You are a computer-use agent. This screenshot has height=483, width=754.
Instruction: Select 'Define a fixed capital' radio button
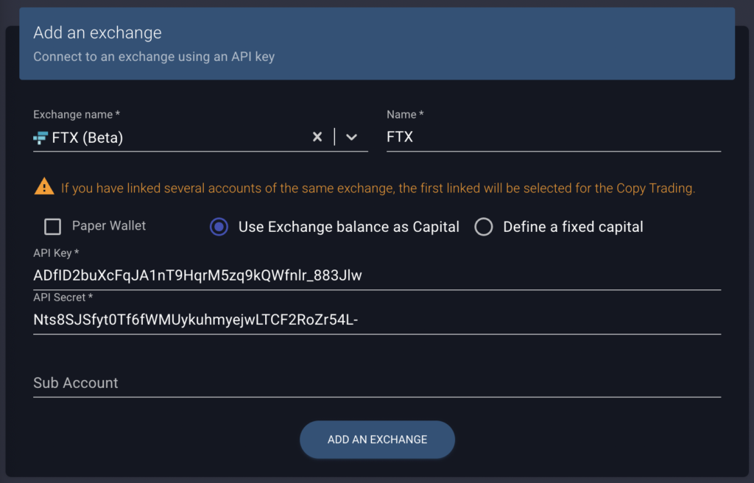click(484, 227)
